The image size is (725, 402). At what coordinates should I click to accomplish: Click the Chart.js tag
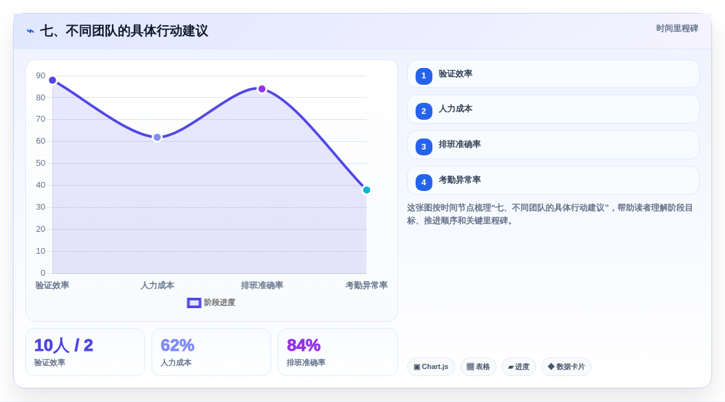click(431, 367)
